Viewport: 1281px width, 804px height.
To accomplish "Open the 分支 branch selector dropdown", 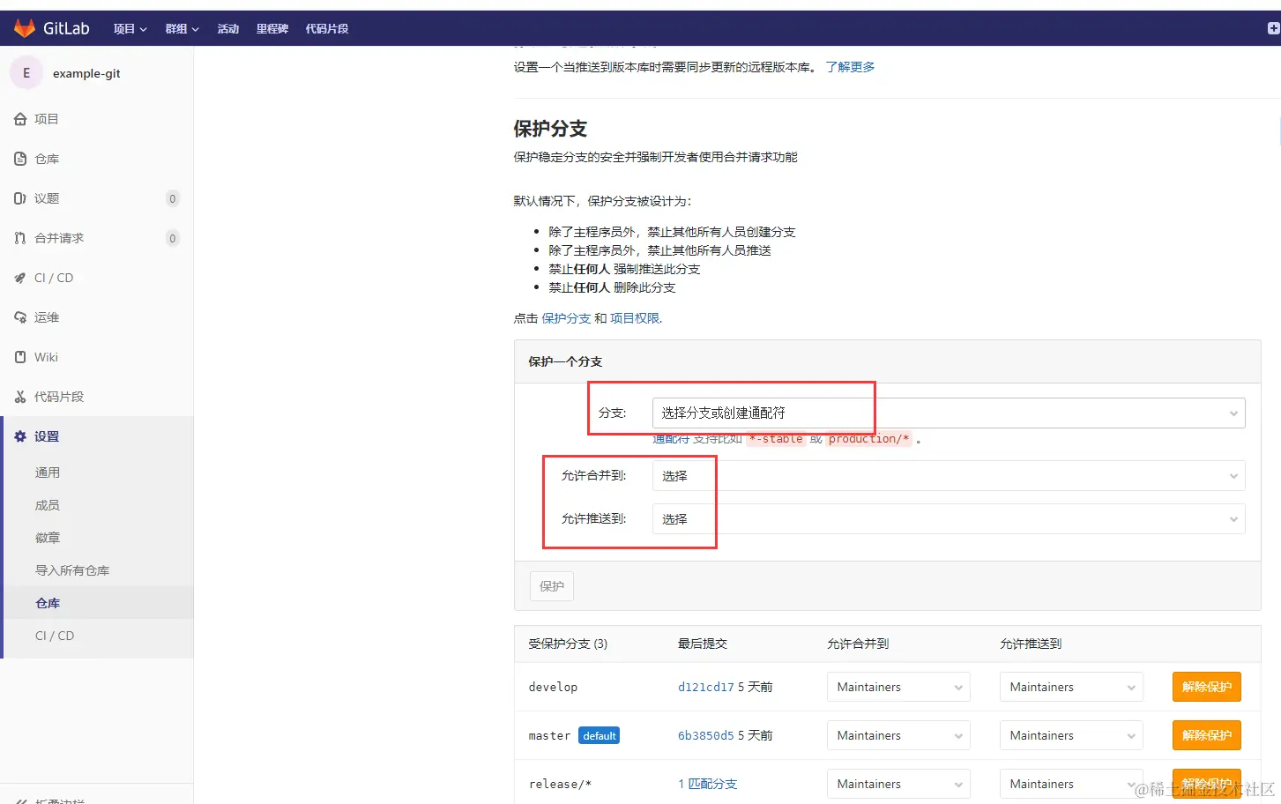I will coord(949,413).
